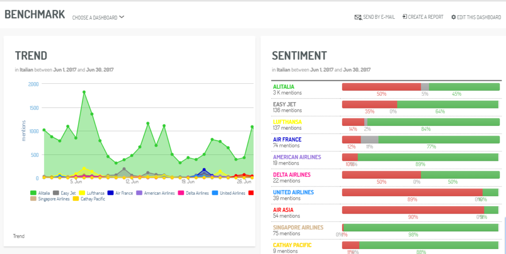The width and height of the screenshot is (506, 254).
Task: Click the '74 mentions' text
Action: [286, 145]
